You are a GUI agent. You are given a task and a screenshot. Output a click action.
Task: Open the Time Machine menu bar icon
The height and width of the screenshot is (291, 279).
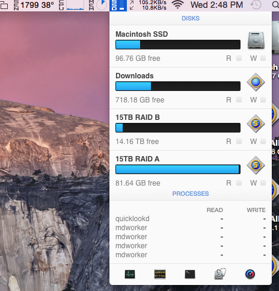click(256, 5)
